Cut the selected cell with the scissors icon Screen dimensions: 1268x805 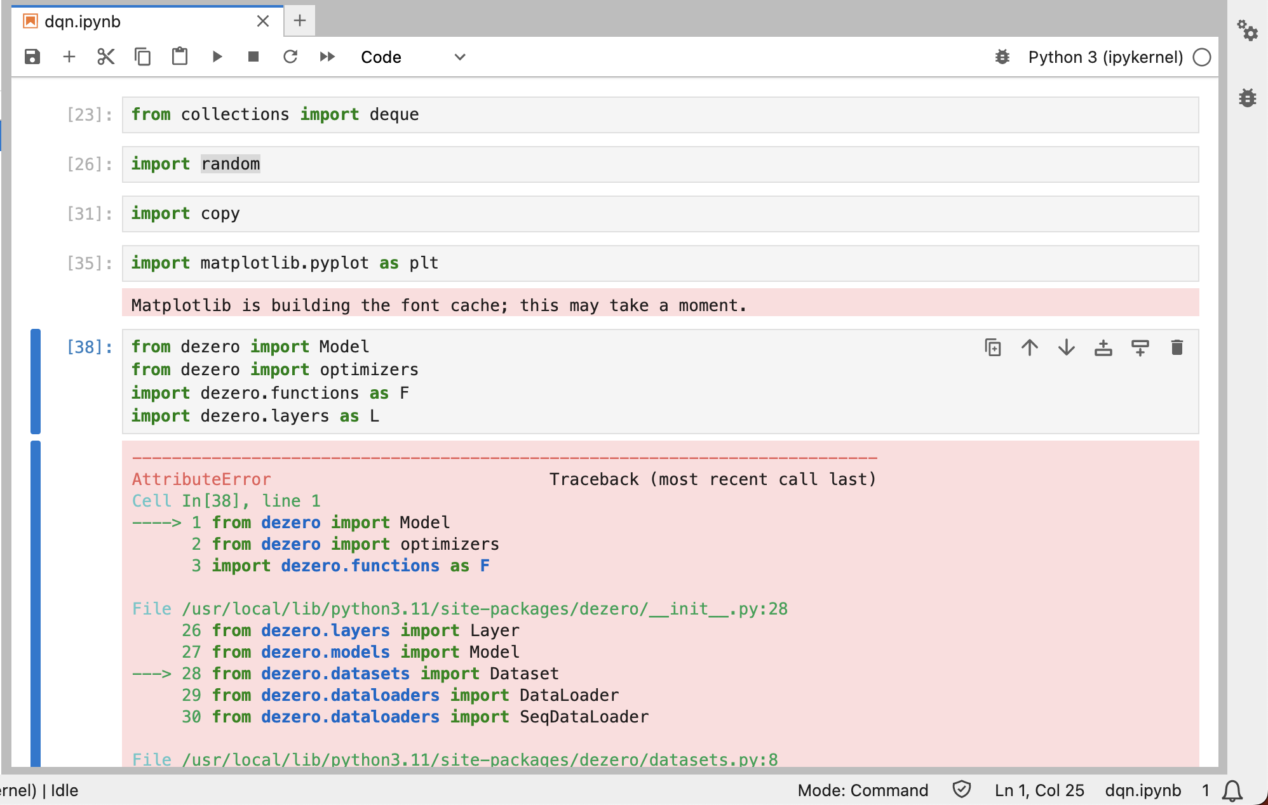point(105,57)
